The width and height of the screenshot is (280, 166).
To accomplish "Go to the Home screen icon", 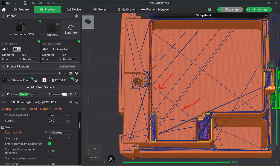I will tap(4, 10).
